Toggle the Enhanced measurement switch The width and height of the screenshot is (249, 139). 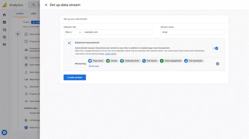click(216, 48)
